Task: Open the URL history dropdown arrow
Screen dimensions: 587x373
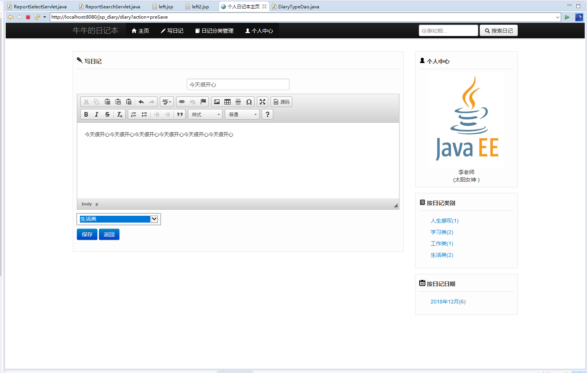Action: (x=558, y=17)
